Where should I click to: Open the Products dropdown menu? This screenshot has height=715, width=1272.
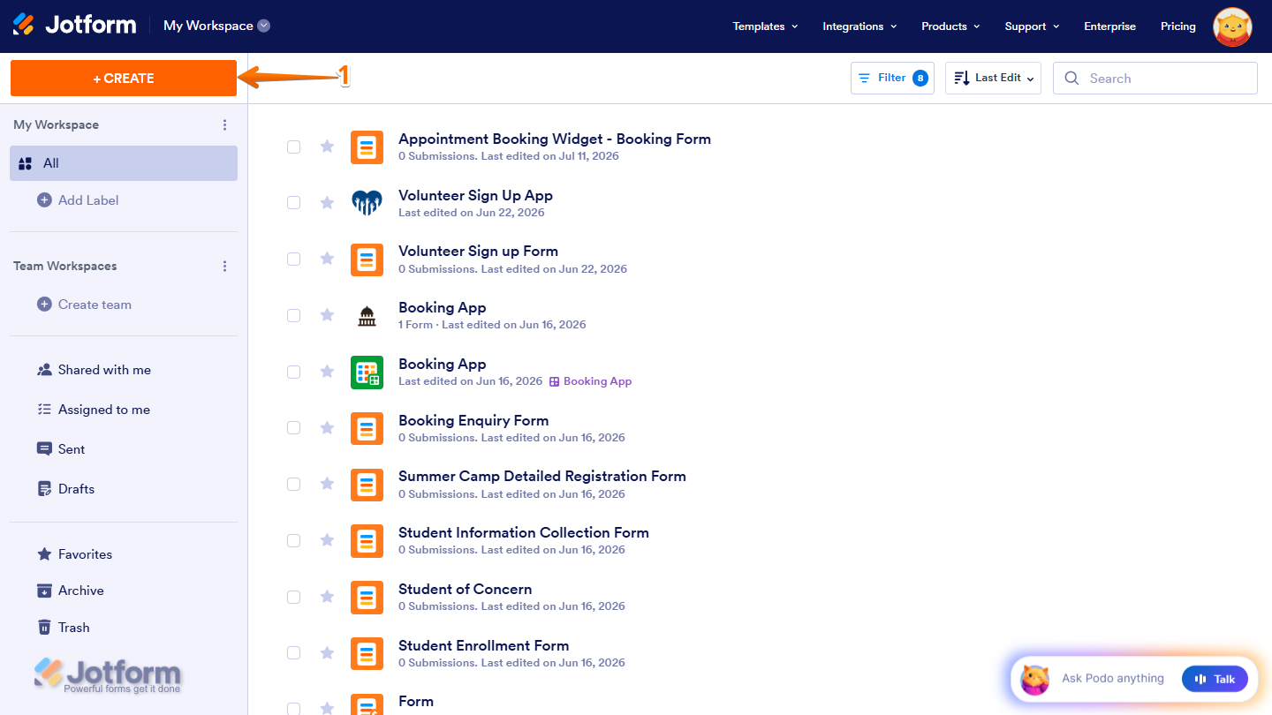950,26
